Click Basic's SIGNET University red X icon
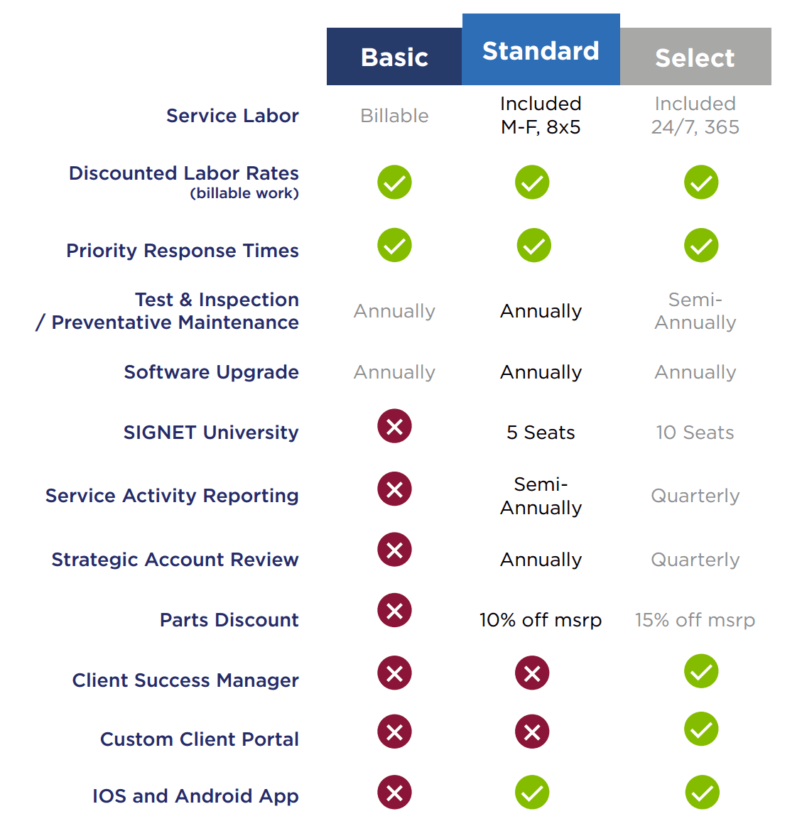Image resolution: width=802 pixels, height=831 pixels. (x=394, y=426)
